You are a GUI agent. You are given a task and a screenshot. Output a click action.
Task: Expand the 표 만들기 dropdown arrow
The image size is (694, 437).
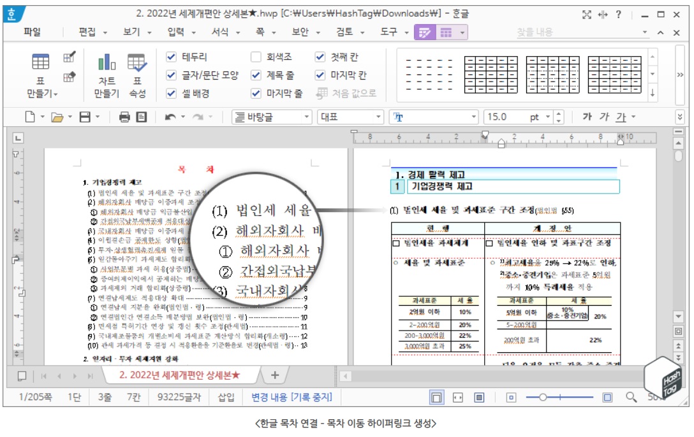[x=55, y=94]
